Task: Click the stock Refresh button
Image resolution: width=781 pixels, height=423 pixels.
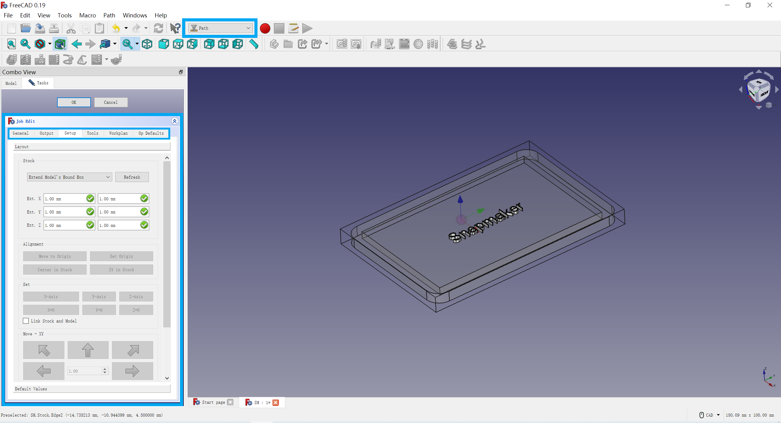Action: [x=132, y=177]
